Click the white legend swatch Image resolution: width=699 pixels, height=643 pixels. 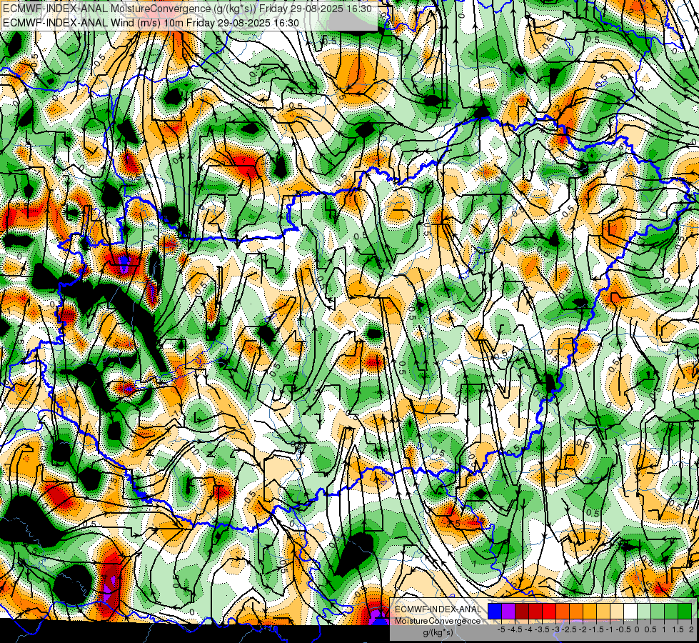click(x=630, y=612)
